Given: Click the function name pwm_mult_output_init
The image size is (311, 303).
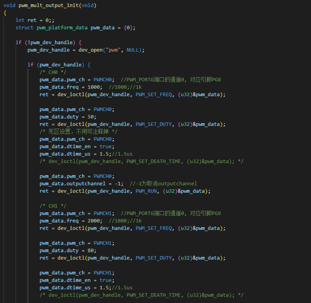Looking at the screenshot, I should (49, 5).
